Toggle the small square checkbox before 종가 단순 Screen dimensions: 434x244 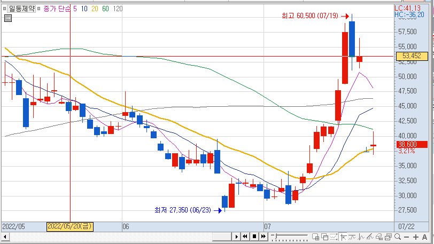pyautogui.click(x=38, y=9)
